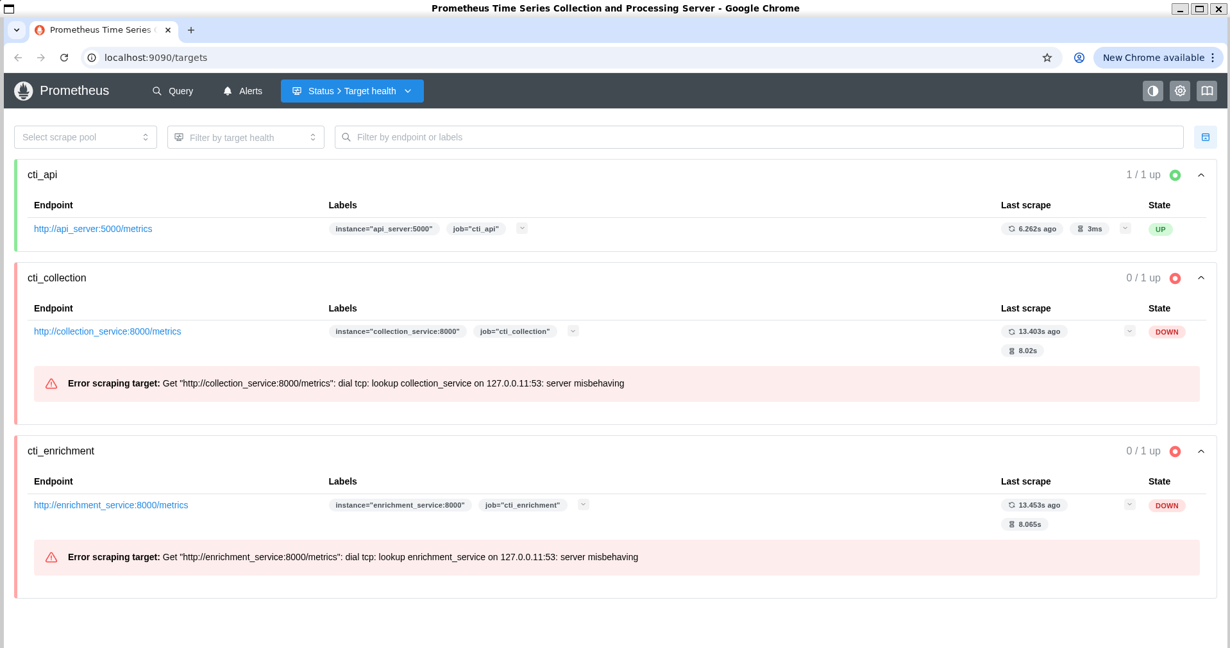Open the api_server:5000 metrics endpoint link
Image resolution: width=1230 pixels, height=648 pixels.
tap(93, 229)
